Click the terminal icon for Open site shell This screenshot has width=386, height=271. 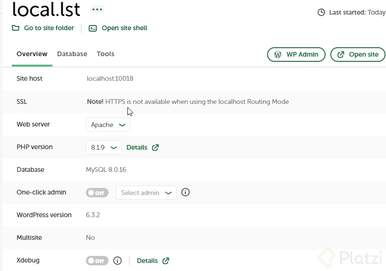(93, 28)
